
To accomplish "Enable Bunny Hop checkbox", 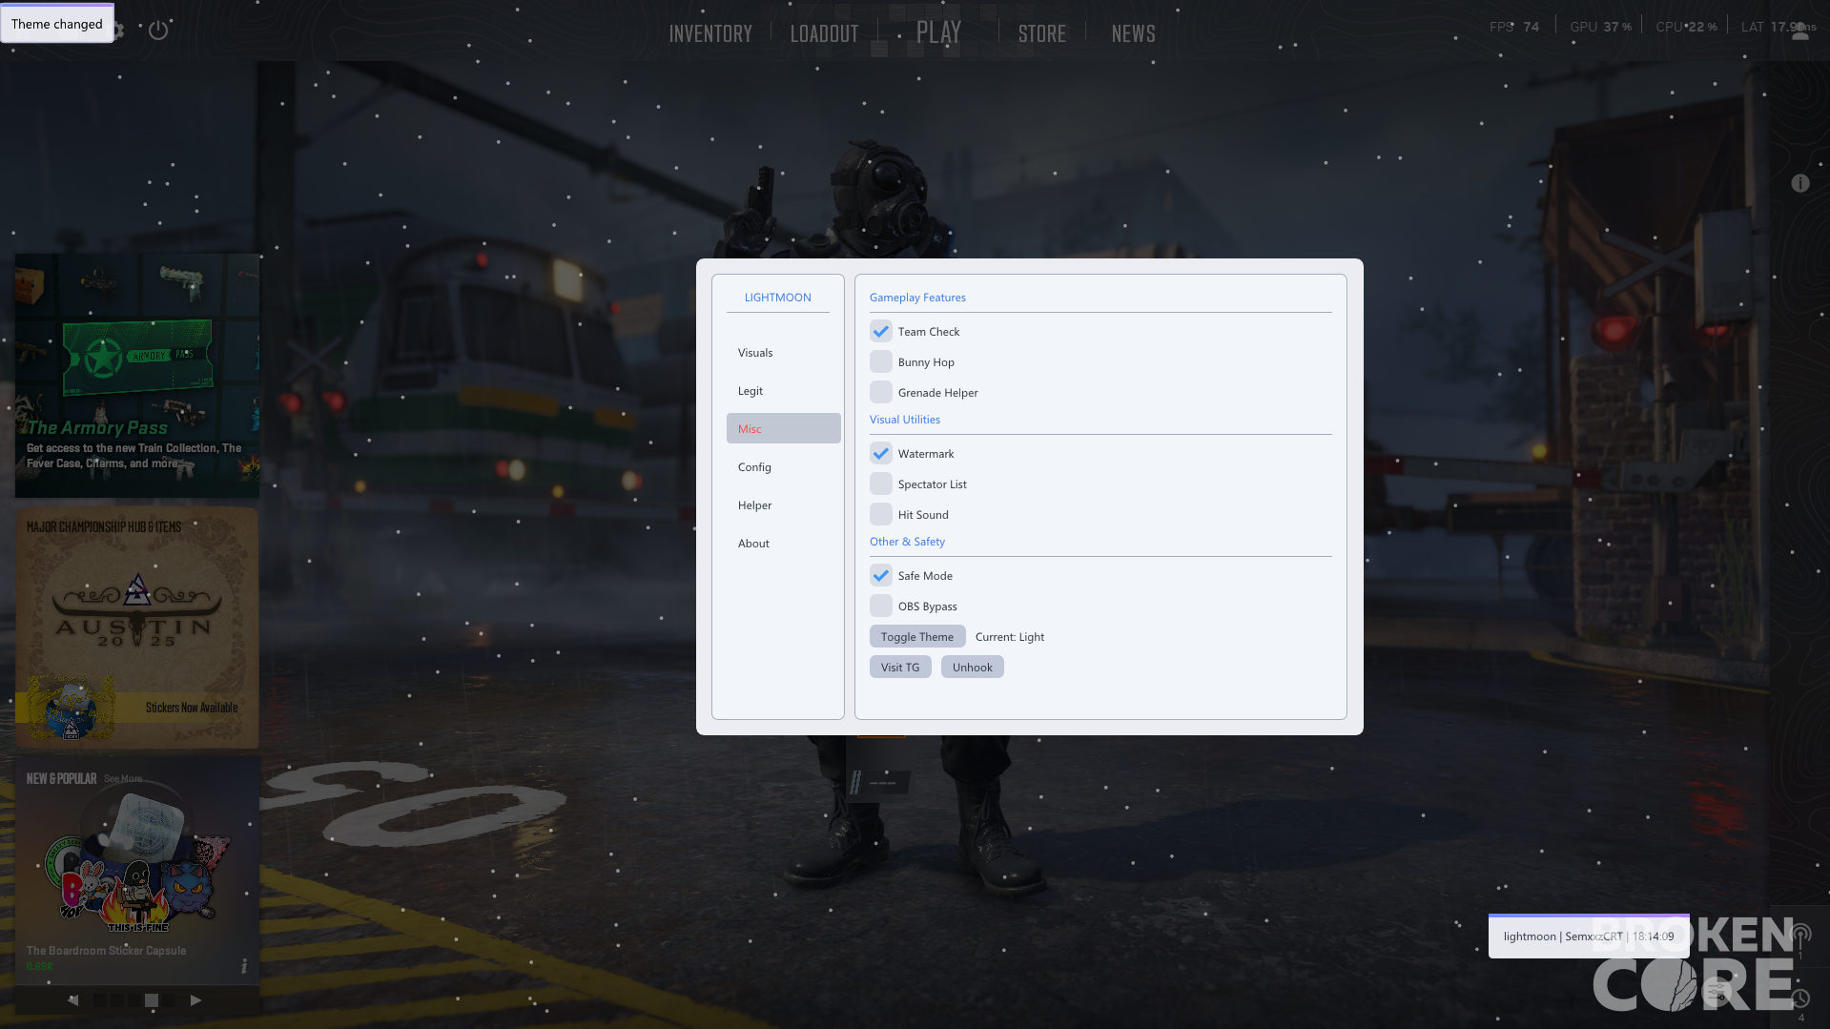I will pos(881,362).
